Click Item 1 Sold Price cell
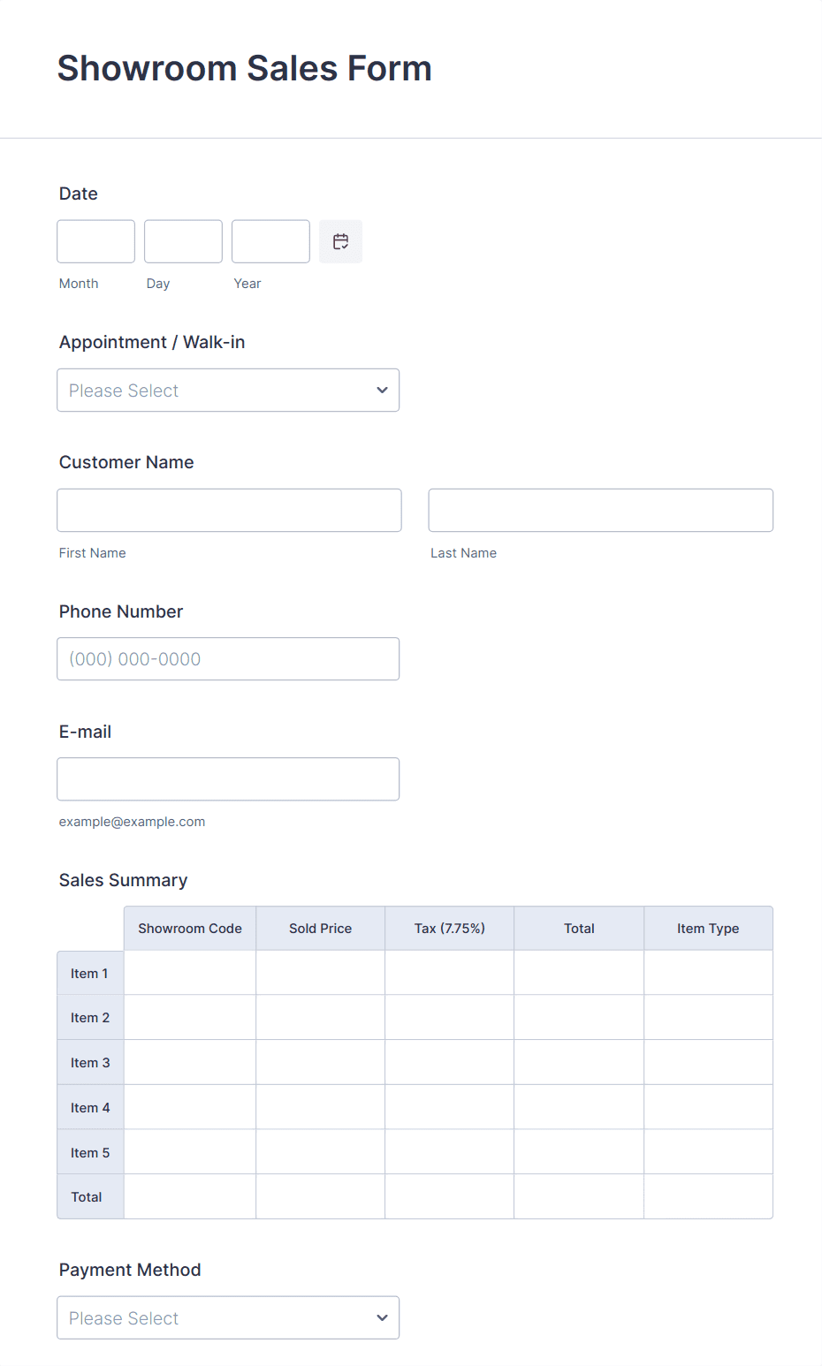The width and height of the screenshot is (822, 1366). (x=320, y=973)
